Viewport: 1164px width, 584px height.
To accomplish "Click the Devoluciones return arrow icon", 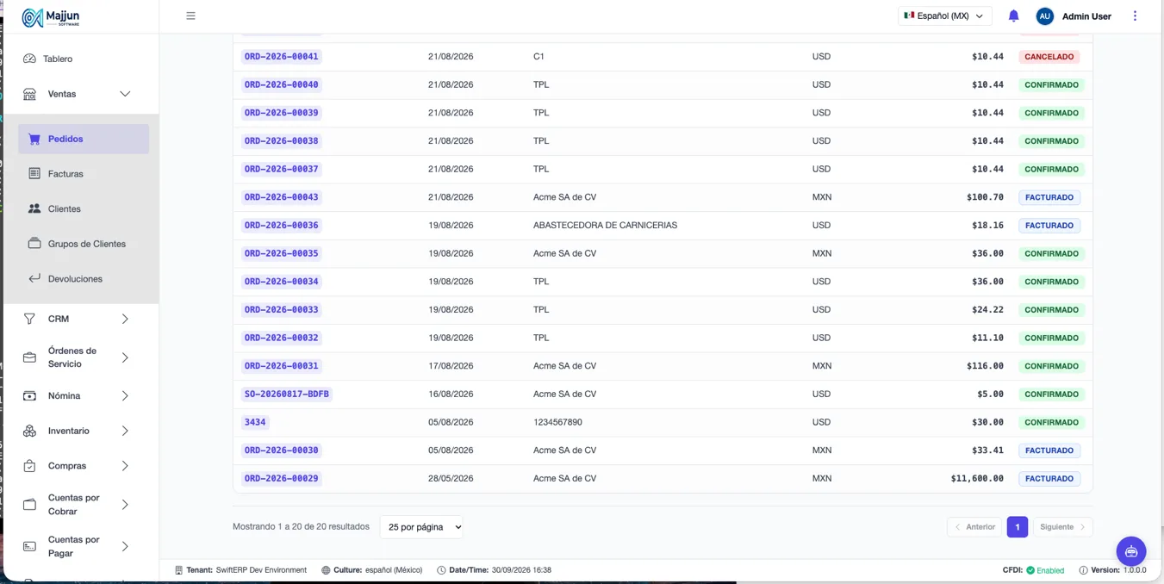I will 34,279.
